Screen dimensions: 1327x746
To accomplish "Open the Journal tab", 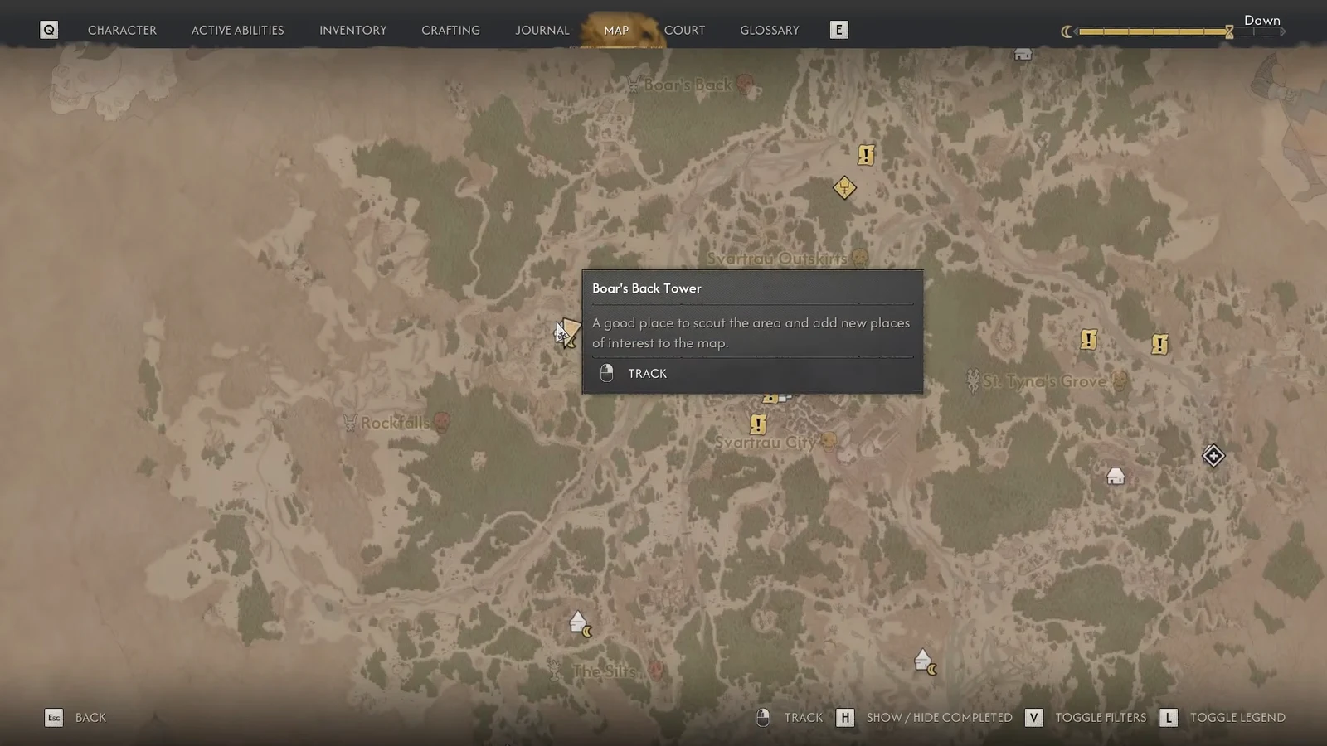I will (542, 30).
